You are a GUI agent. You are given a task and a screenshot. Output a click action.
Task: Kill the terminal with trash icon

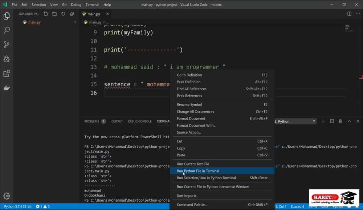[x=340, y=121]
